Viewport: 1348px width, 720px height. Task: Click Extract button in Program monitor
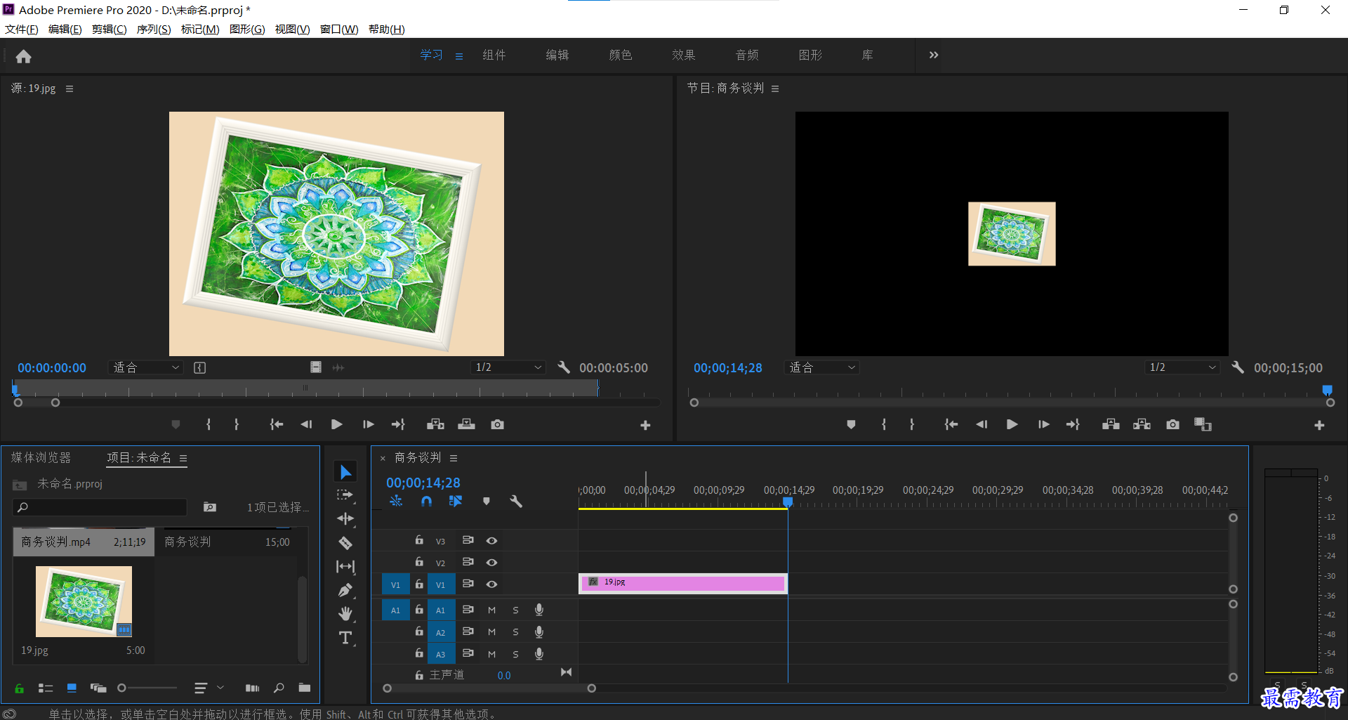pos(1142,424)
